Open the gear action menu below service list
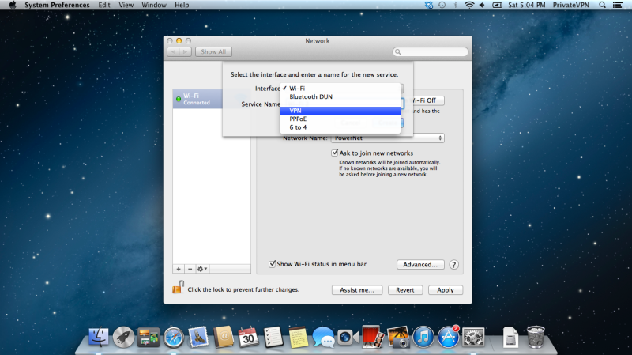Image resolution: width=632 pixels, height=355 pixels. (x=203, y=269)
